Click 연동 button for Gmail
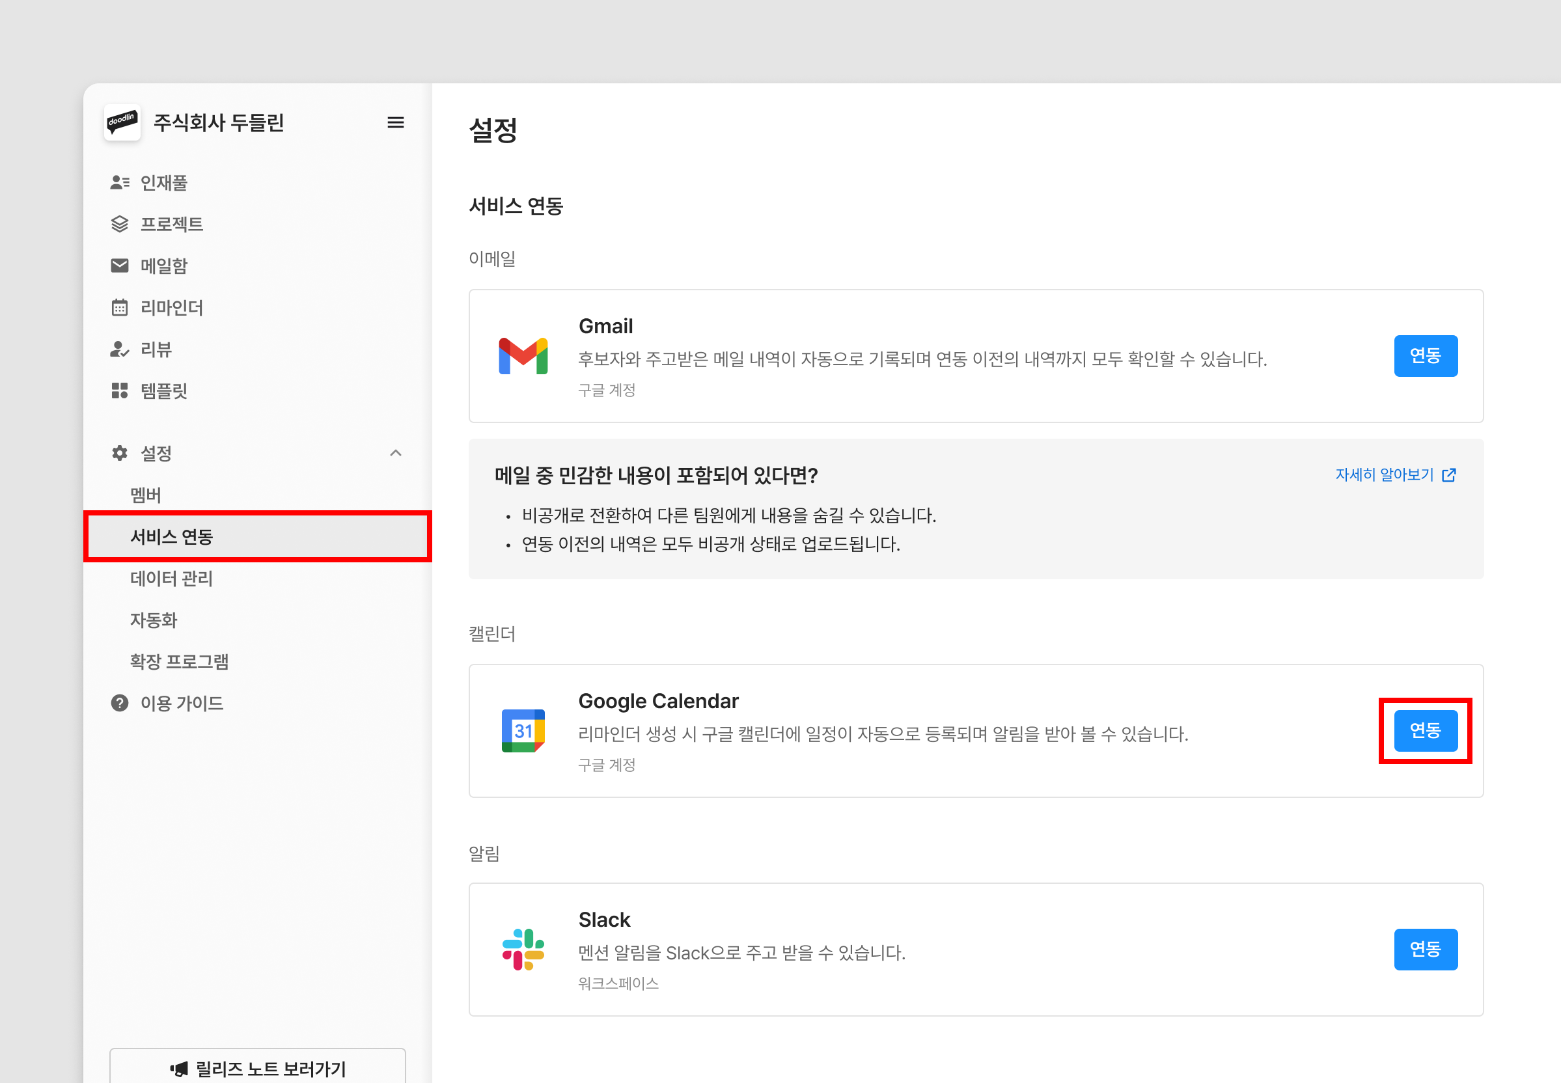 [x=1425, y=355]
